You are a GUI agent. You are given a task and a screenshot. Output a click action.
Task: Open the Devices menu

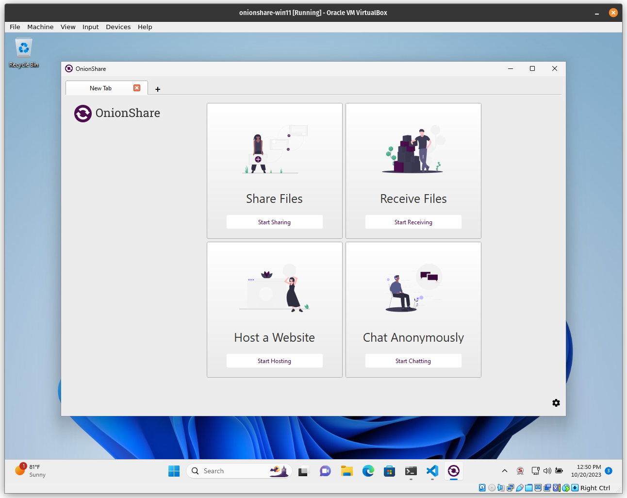coord(118,27)
